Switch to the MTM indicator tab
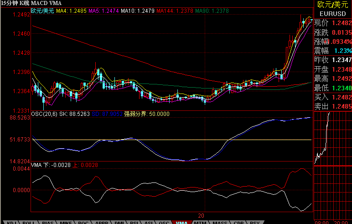The image size is (352, 224). tap(199, 222)
